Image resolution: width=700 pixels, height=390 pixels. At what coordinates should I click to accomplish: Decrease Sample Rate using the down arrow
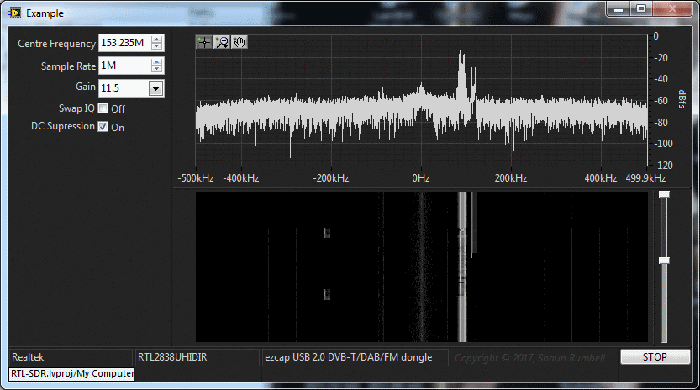[157, 69]
